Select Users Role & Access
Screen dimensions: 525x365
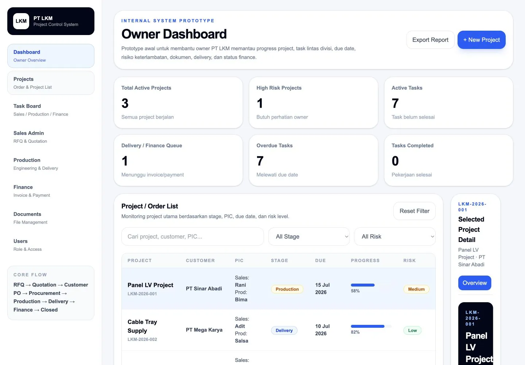[x=51, y=245]
